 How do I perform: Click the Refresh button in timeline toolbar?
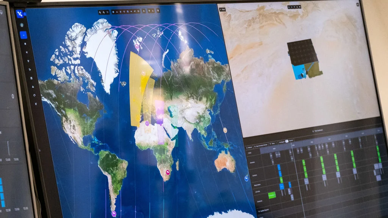click(x=250, y=147)
